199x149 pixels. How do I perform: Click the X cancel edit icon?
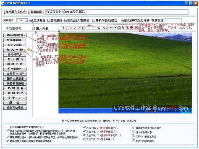104,28
